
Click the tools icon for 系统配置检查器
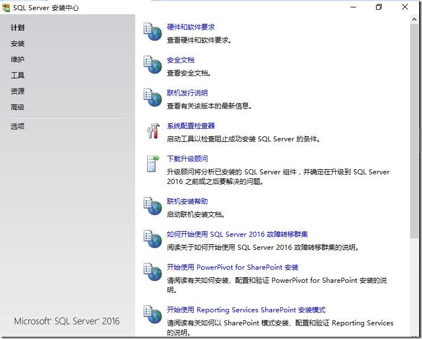(153, 131)
